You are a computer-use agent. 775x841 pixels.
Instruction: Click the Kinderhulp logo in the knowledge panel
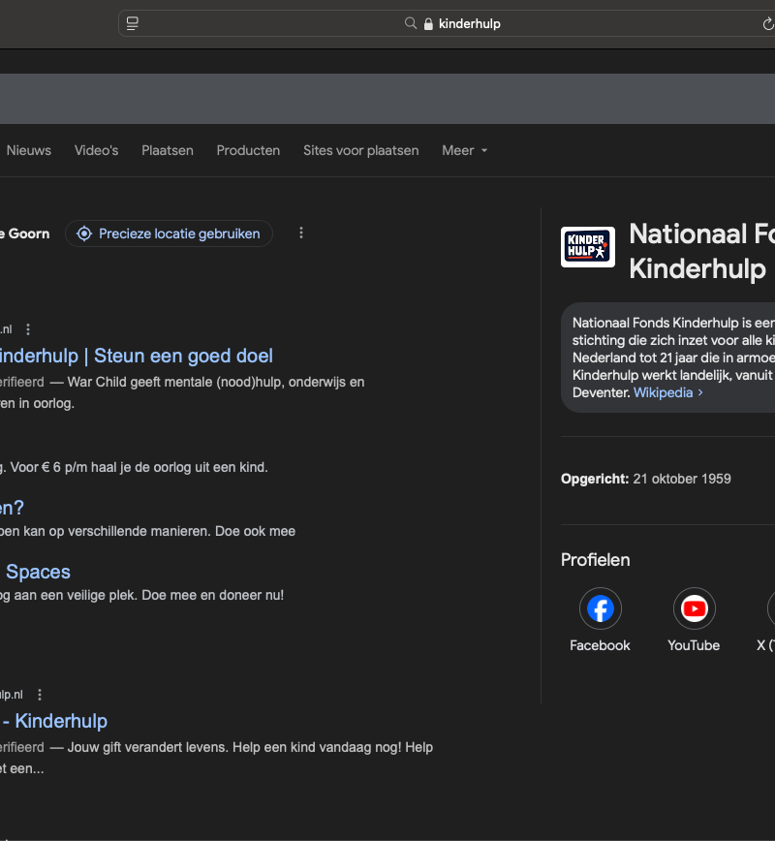(x=588, y=247)
